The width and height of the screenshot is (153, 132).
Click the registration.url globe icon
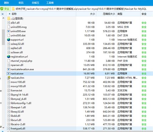(x=9, y=57)
